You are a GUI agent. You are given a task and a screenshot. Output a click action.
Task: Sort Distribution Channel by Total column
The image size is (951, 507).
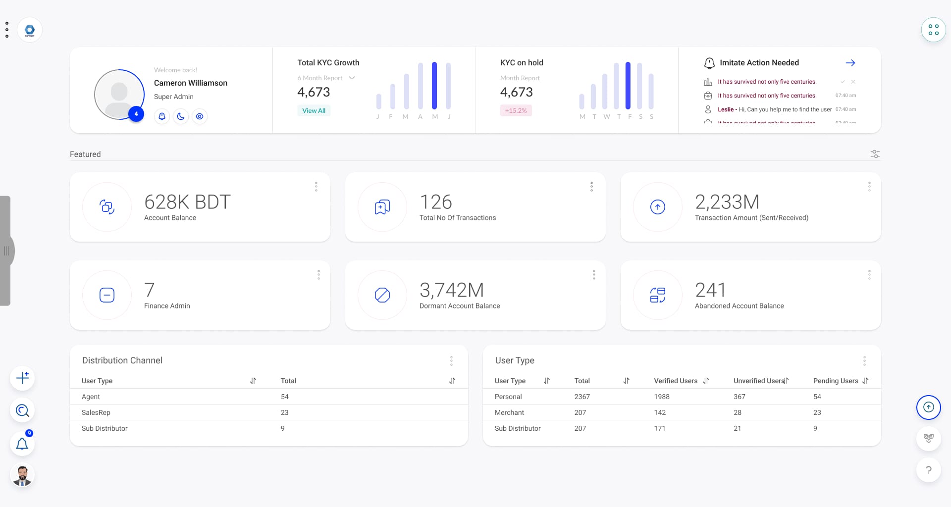click(x=452, y=381)
